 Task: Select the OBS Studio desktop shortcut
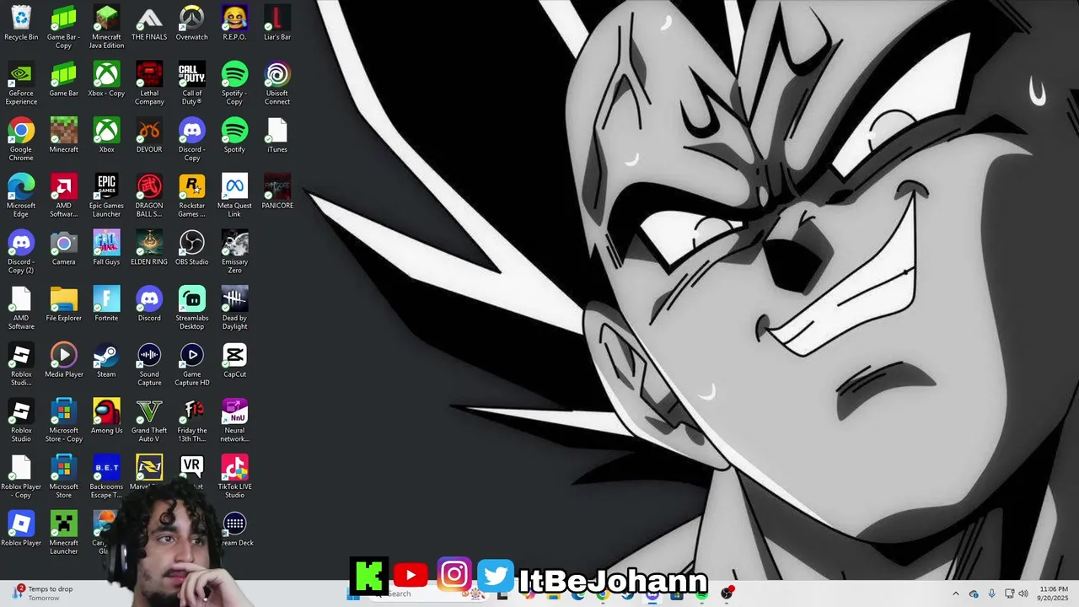click(x=192, y=247)
